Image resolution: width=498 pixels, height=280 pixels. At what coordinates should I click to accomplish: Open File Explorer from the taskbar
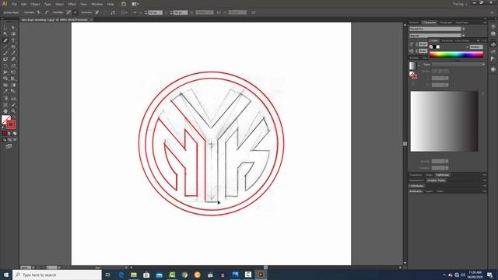click(x=134, y=275)
